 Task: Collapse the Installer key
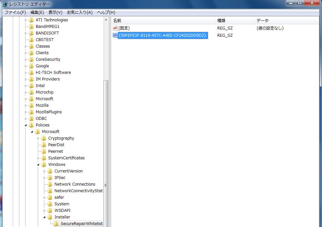click(45, 217)
